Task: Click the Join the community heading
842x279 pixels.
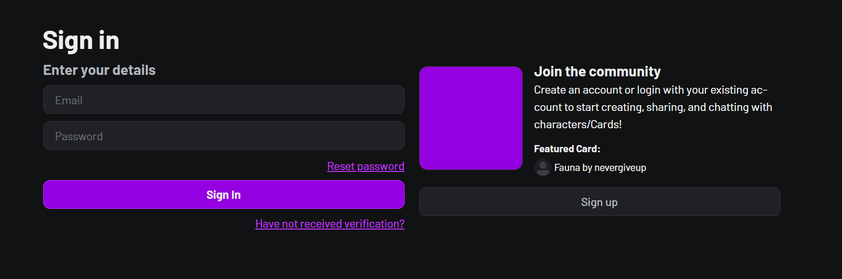Action: (x=597, y=72)
